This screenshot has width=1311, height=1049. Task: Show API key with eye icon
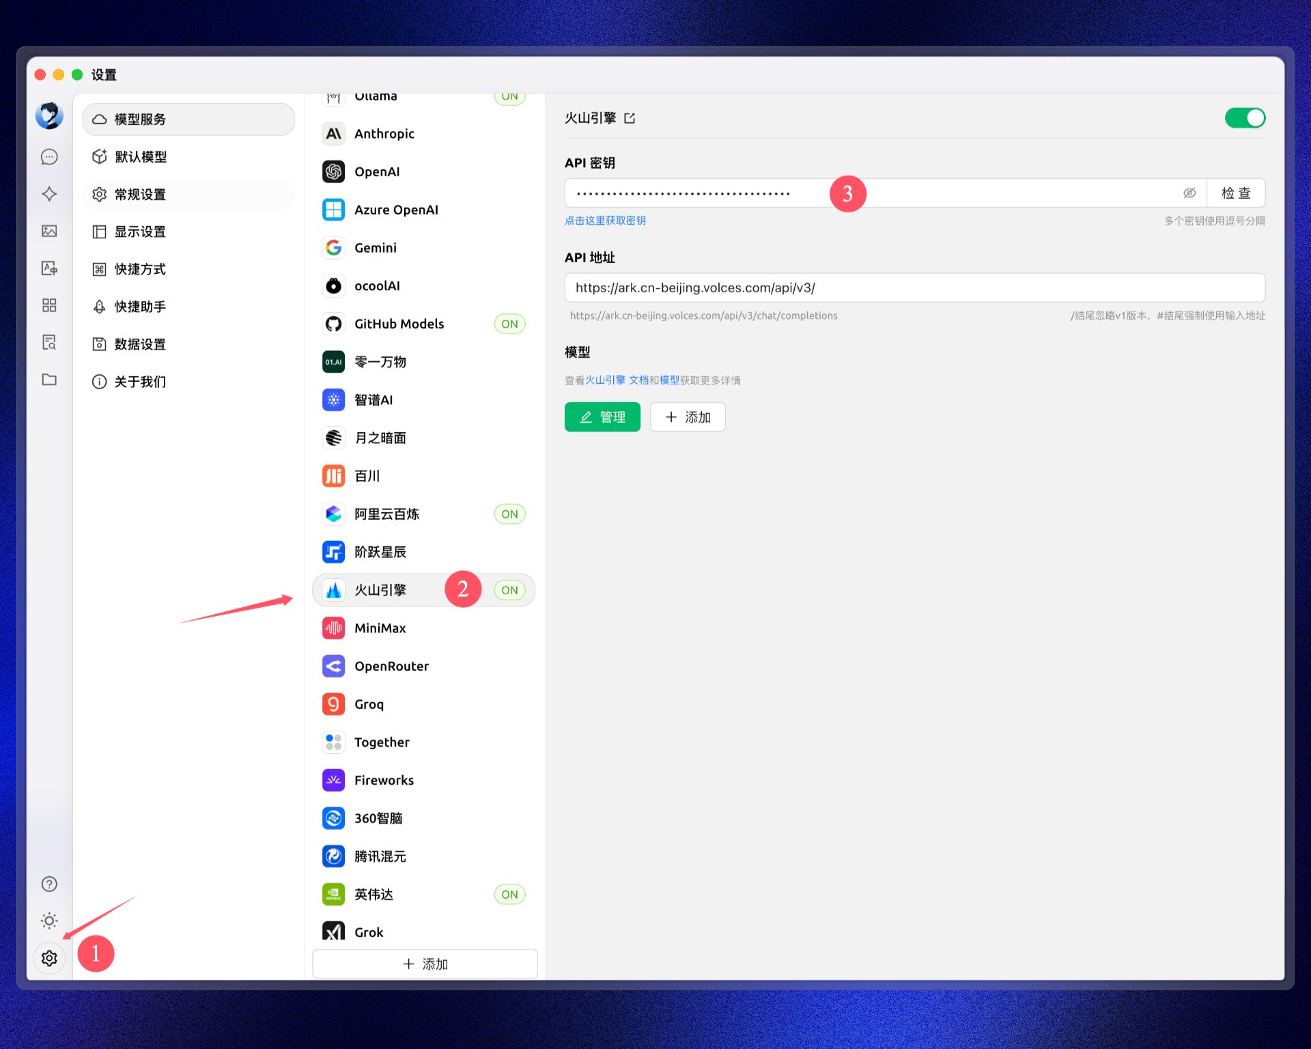coord(1189,193)
